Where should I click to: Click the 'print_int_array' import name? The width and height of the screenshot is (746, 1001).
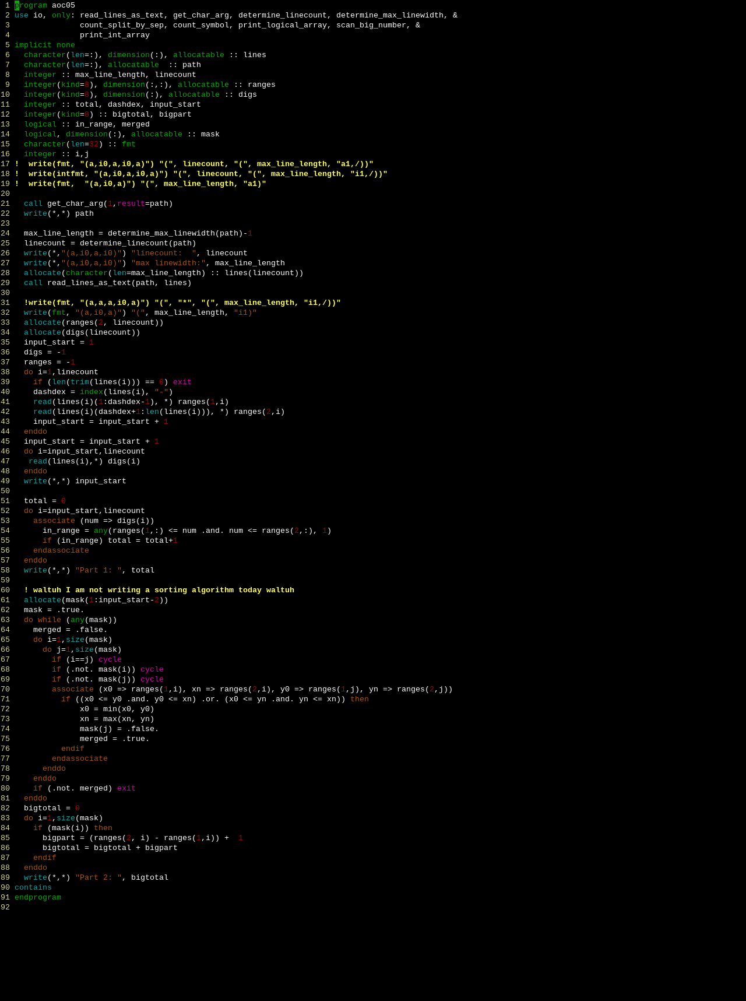(115, 35)
